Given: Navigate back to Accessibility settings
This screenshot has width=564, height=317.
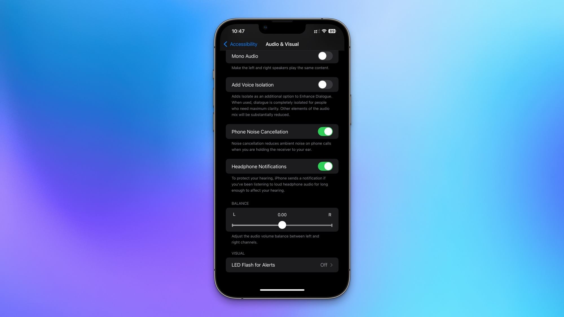Looking at the screenshot, I should pos(241,44).
